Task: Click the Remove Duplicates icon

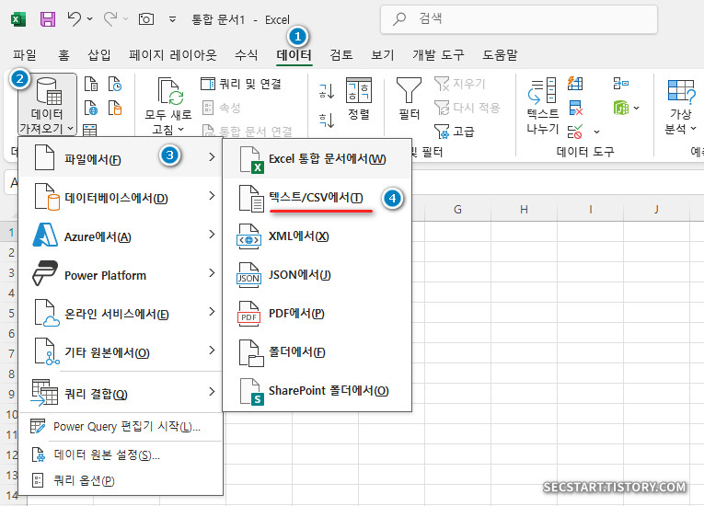Action: tap(575, 108)
